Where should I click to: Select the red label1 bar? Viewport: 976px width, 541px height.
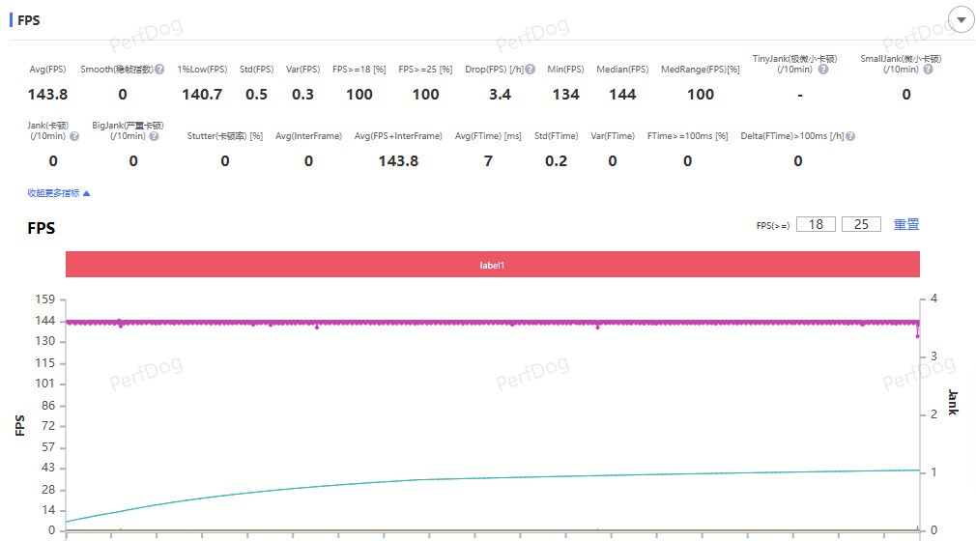tap(492, 265)
